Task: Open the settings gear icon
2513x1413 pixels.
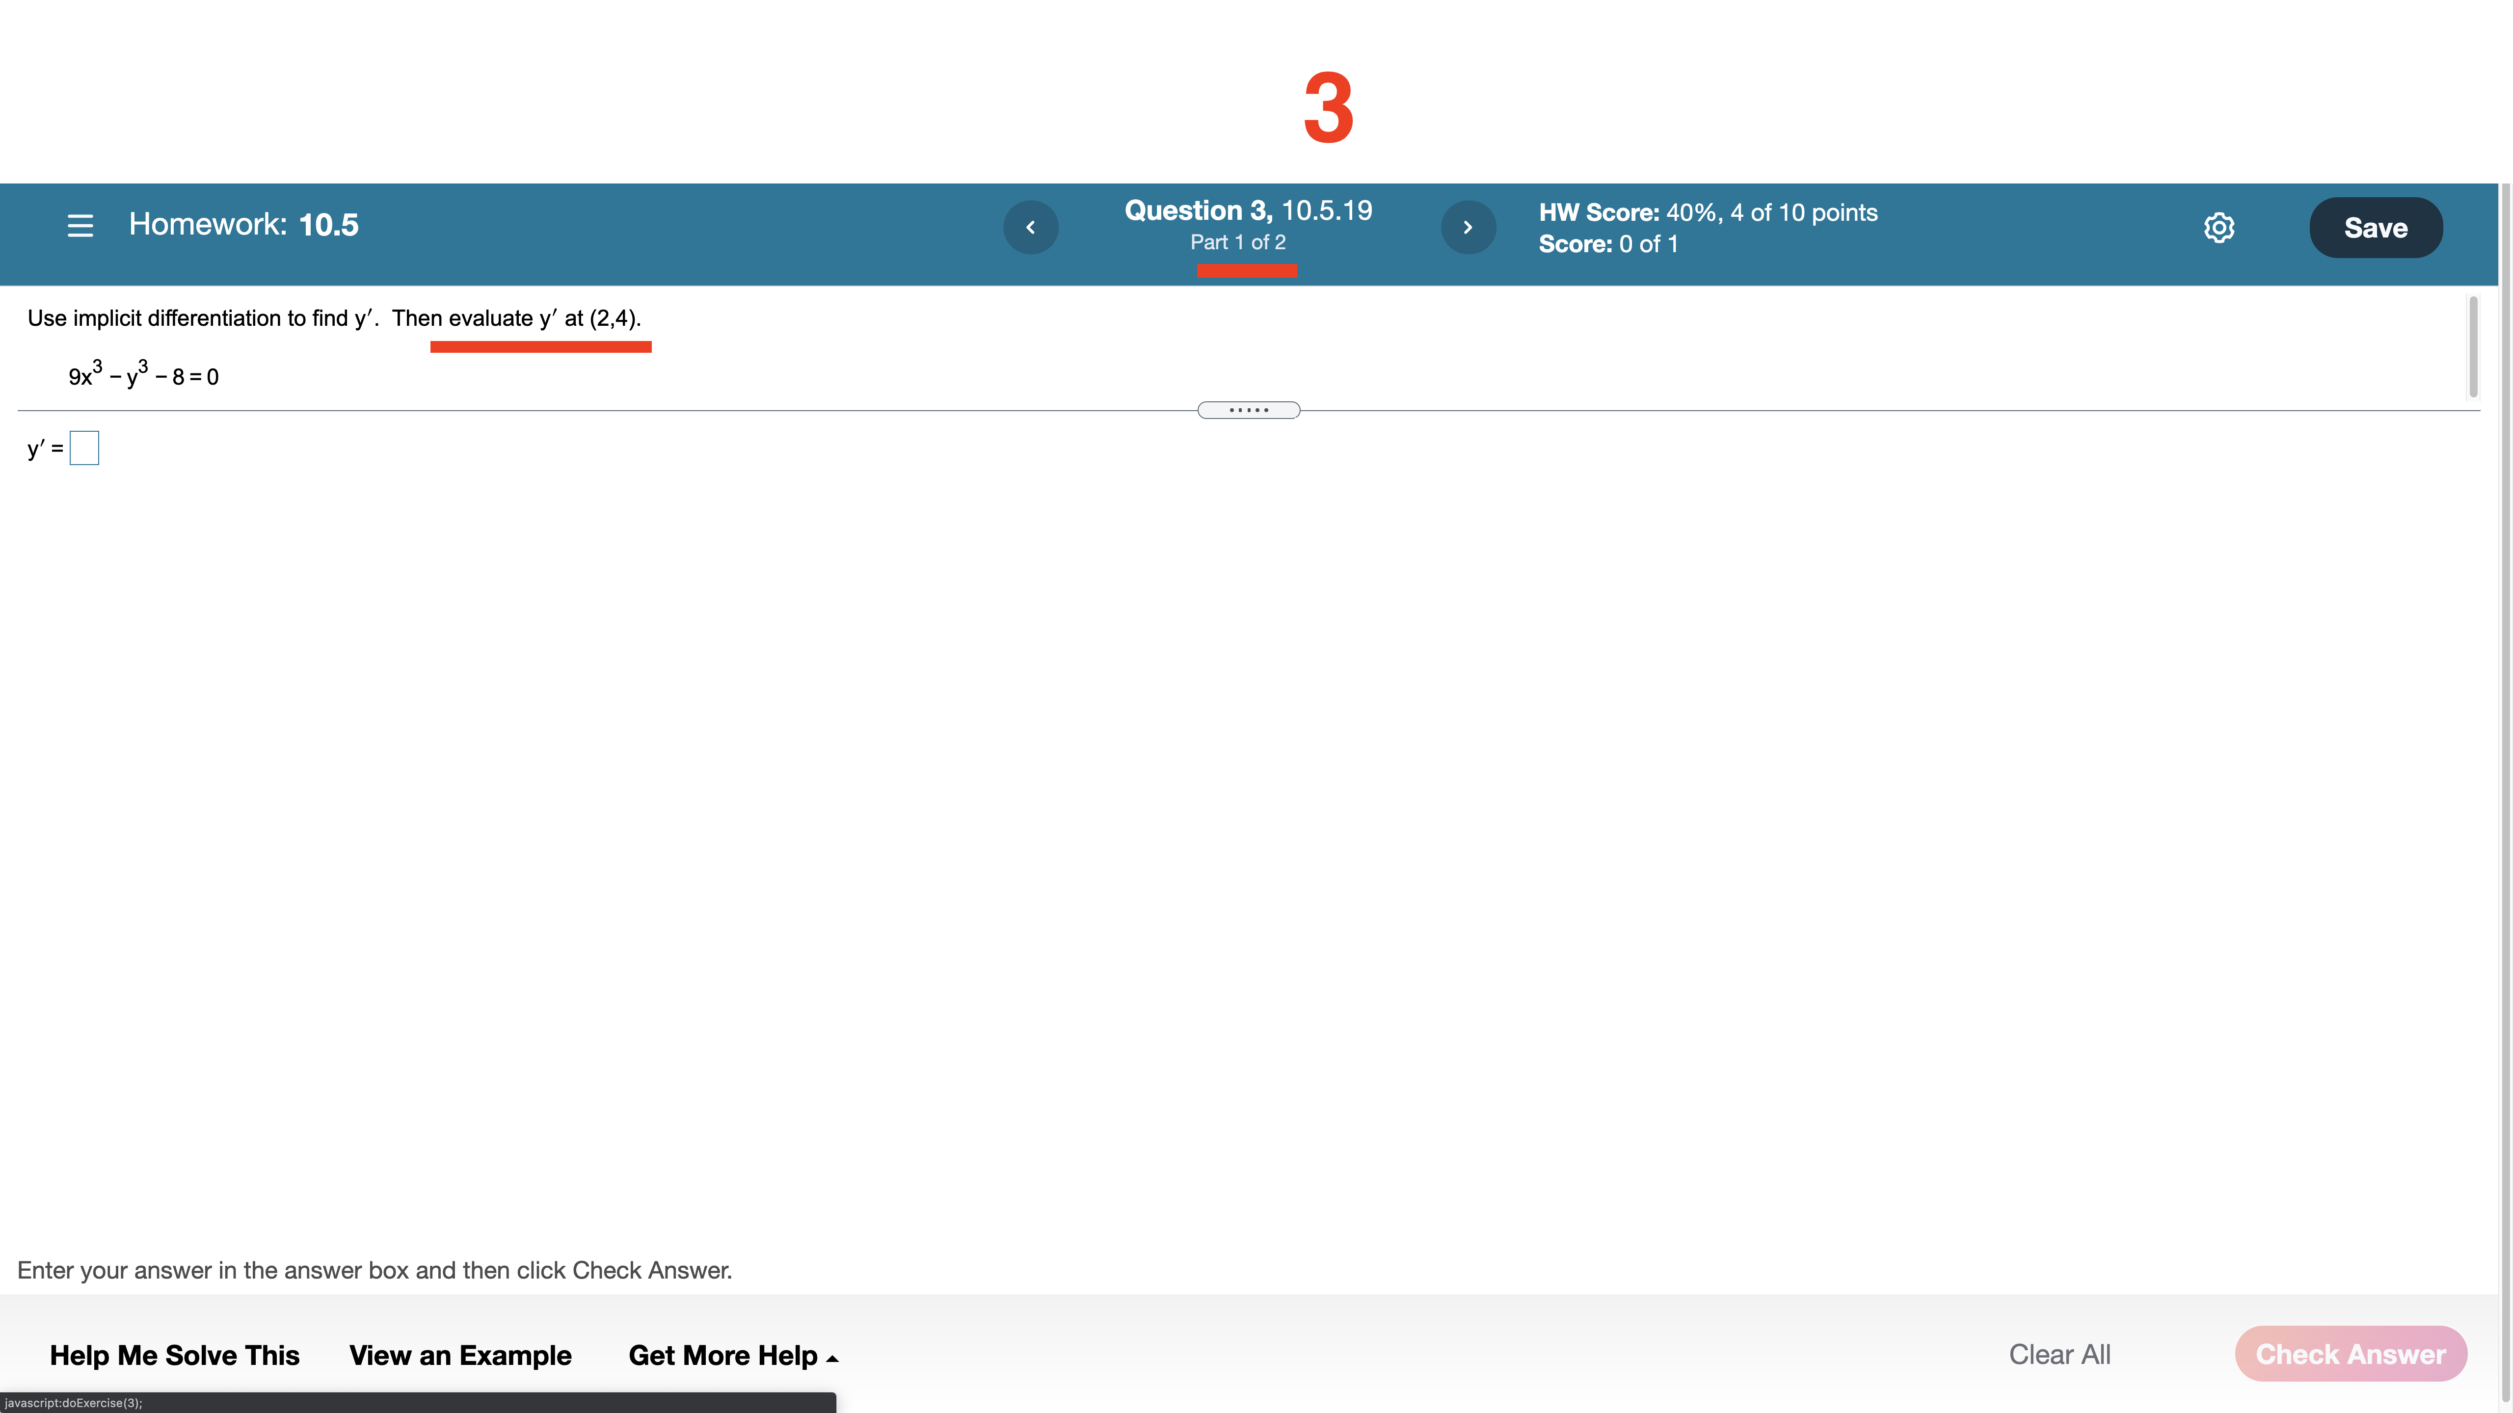Action: pyautogui.click(x=2219, y=227)
